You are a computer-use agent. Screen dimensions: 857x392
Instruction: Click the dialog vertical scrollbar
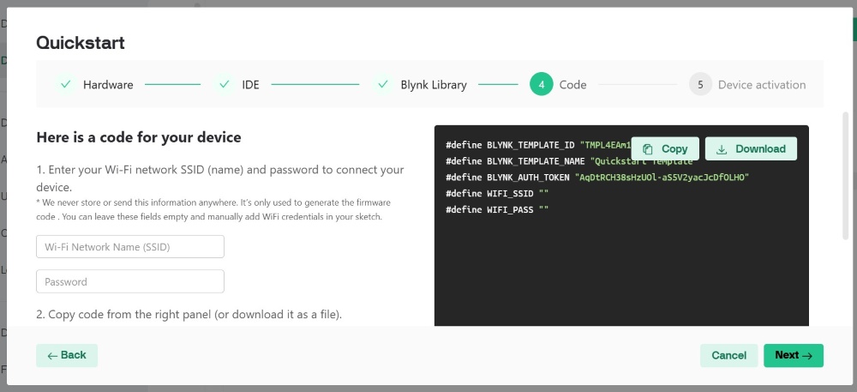(x=846, y=176)
